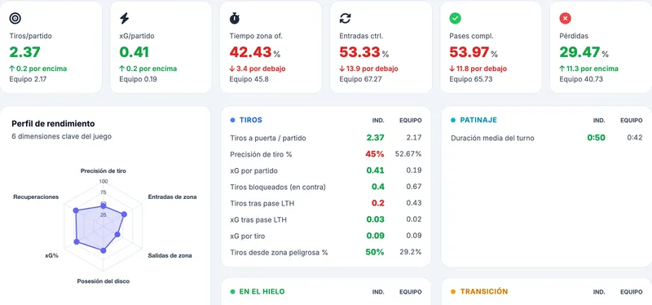The image size is (652, 305).
Task: Click 'Equipo 65.73' text
Action: point(471,79)
